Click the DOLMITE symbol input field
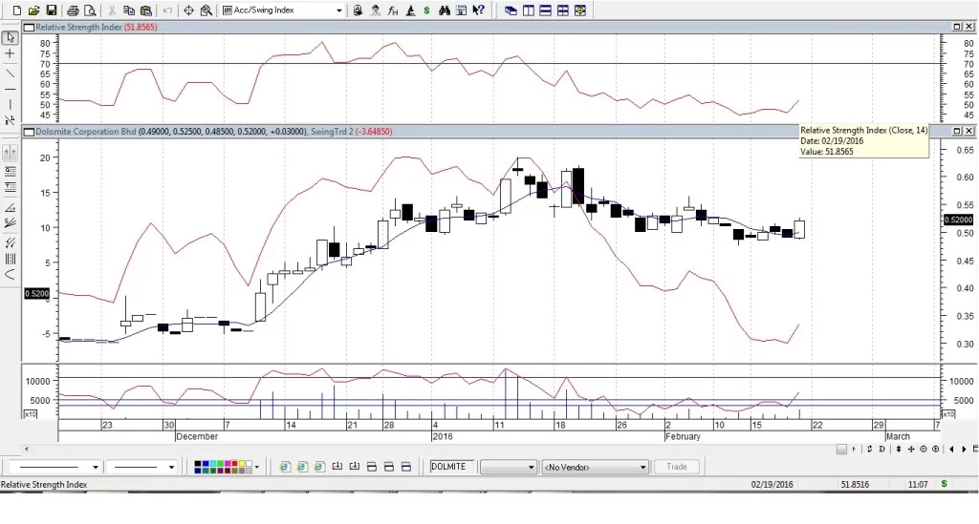 click(452, 467)
